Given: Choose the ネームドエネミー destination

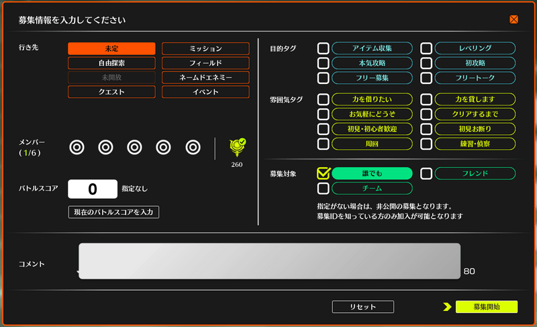Looking at the screenshot, I should click(x=205, y=77).
